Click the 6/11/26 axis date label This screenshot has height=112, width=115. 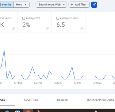pos(98,83)
